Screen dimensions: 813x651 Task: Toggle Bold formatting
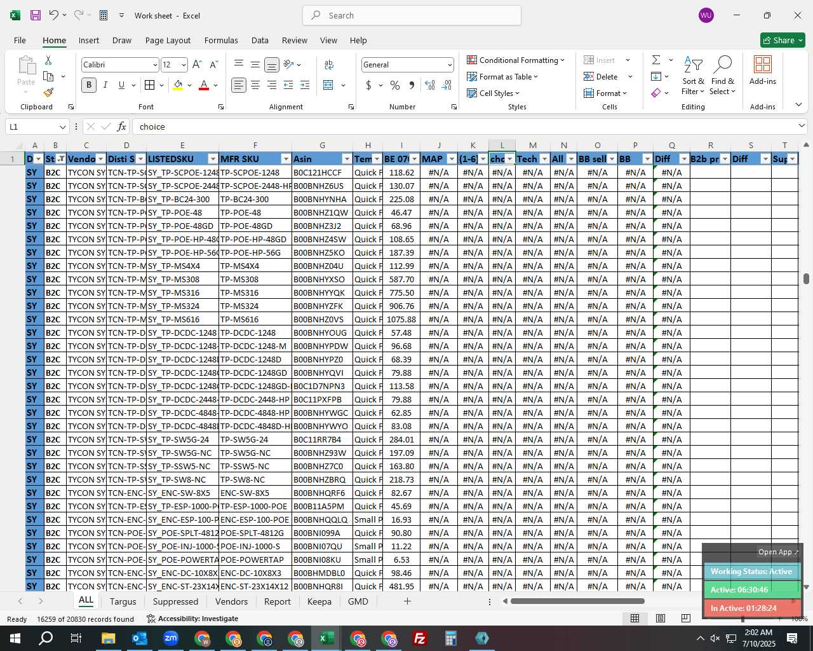tap(89, 85)
